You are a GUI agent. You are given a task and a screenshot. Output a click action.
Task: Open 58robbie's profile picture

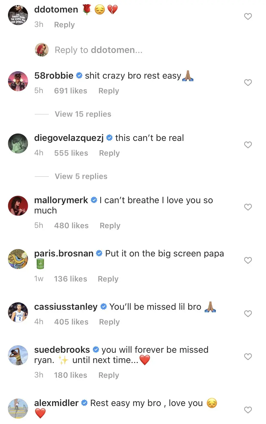pos(18,81)
